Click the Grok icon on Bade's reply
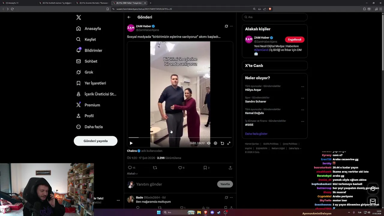 pyautogui.click(x=226, y=197)
